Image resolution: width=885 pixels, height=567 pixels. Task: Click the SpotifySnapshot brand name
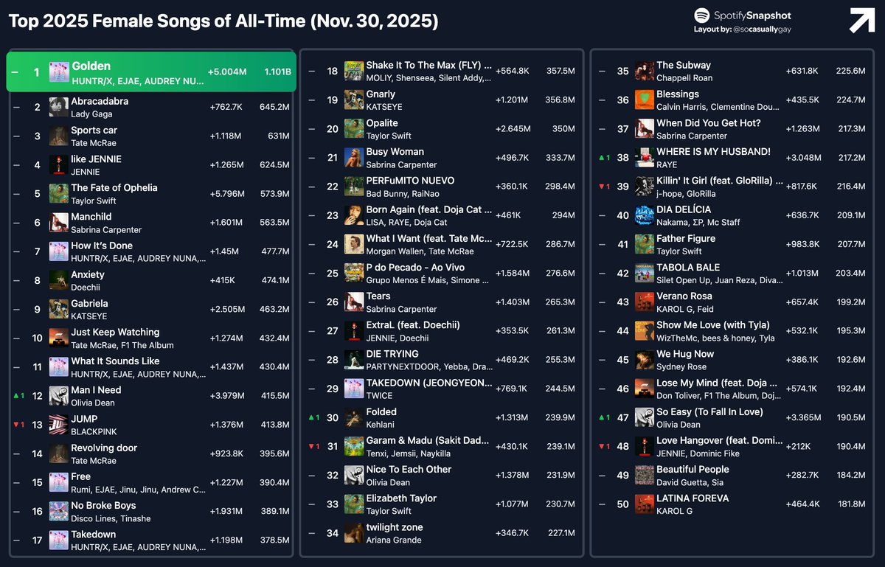pyautogui.click(x=752, y=15)
